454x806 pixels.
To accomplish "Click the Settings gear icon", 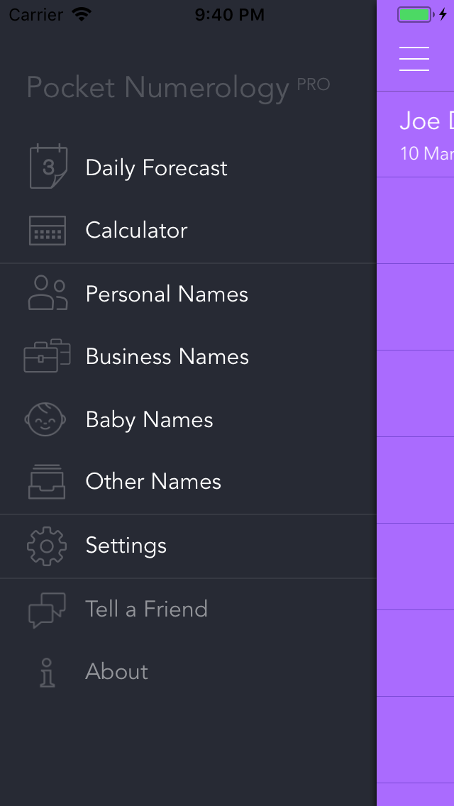I will (x=45, y=546).
